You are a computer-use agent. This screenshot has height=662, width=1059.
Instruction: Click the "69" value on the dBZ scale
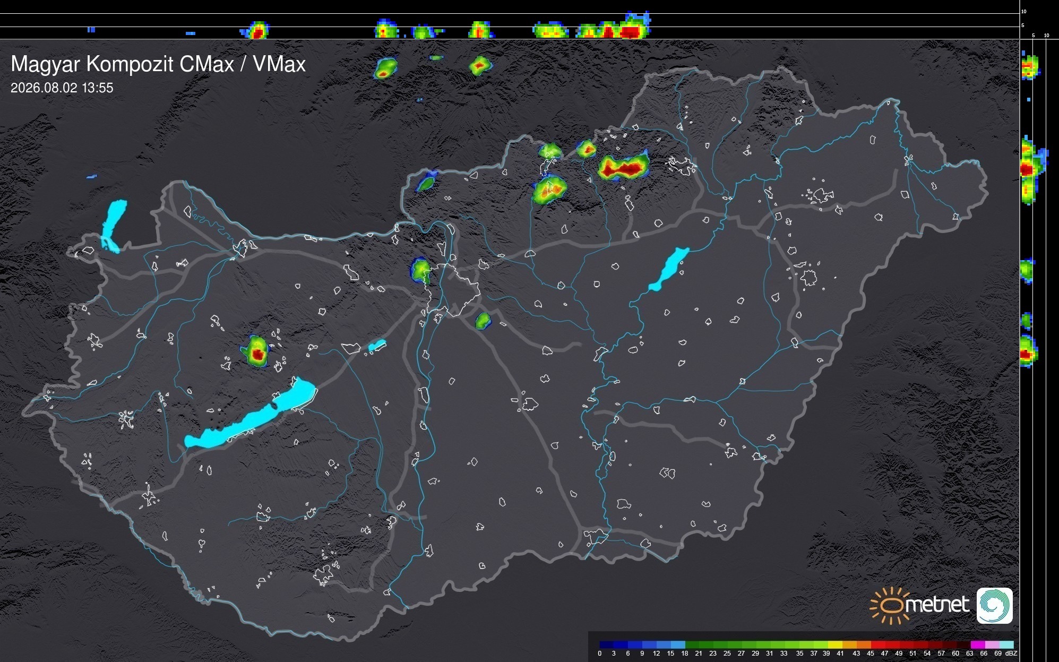click(x=998, y=654)
